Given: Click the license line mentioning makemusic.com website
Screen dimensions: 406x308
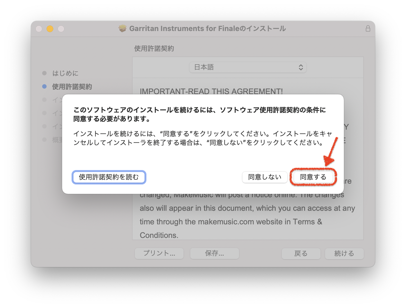Looking at the screenshot, I should tap(231, 222).
